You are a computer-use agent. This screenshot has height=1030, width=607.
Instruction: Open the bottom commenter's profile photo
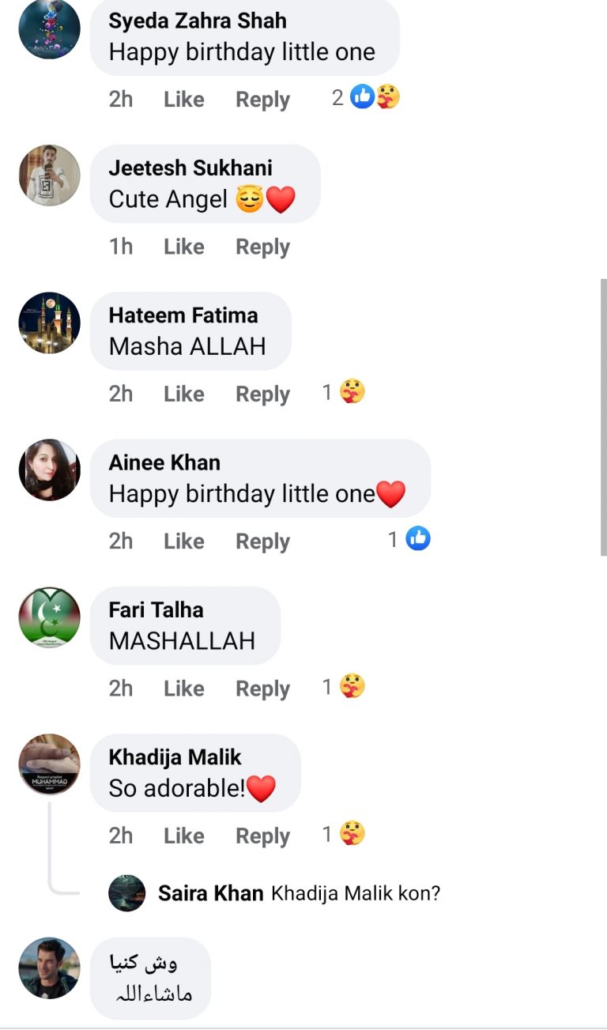(49, 968)
